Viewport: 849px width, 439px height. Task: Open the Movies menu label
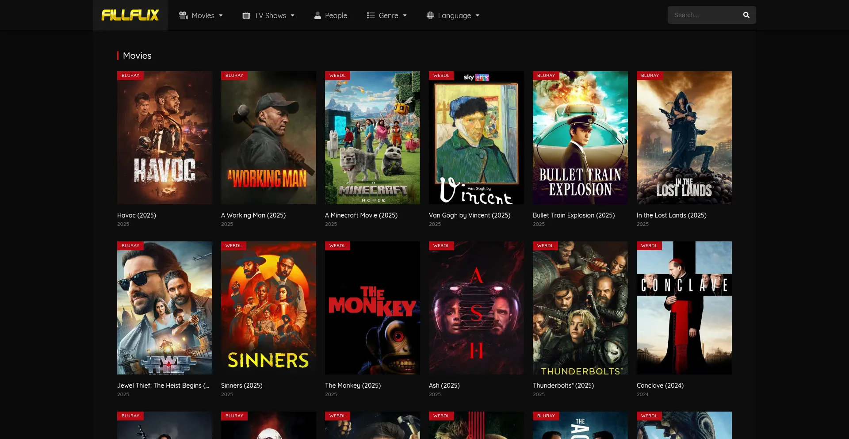click(x=203, y=15)
